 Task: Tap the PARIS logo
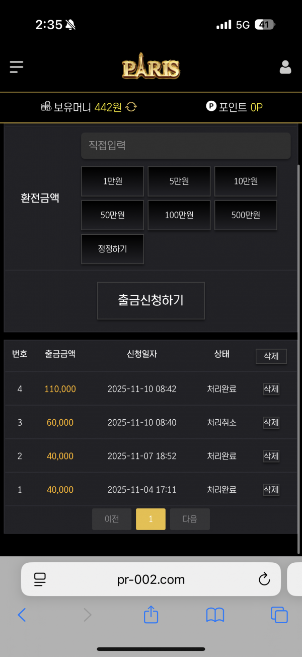[151, 68]
